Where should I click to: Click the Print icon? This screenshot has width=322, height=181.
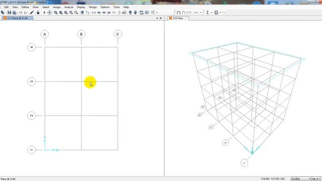pyautogui.click(x=14, y=13)
